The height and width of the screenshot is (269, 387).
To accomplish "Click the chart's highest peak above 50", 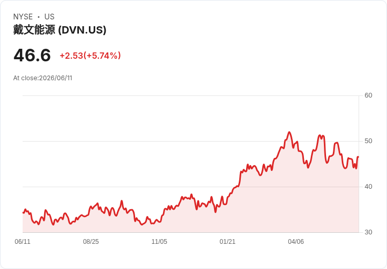I will pyautogui.click(x=289, y=132).
